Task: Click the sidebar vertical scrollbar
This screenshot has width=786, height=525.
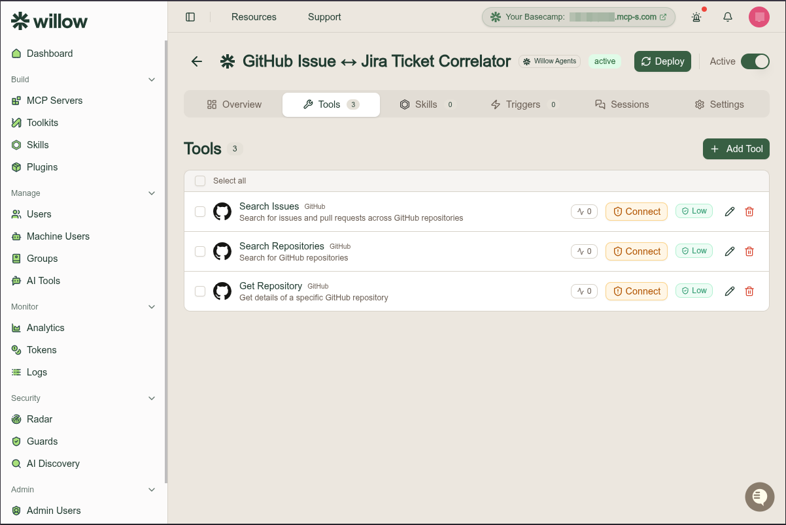Action: coord(166,261)
